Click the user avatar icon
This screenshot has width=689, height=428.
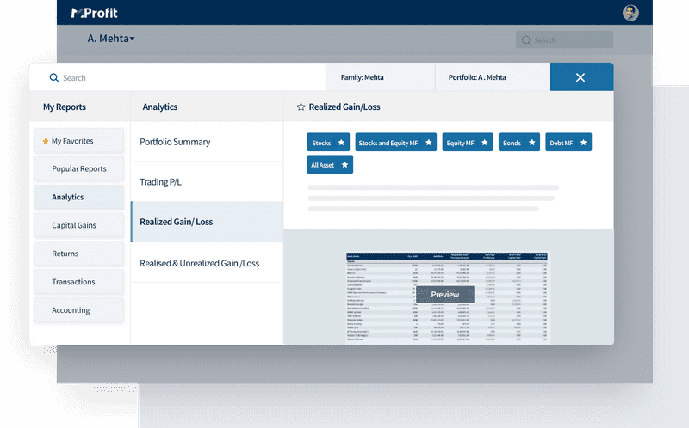tap(630, 13)
